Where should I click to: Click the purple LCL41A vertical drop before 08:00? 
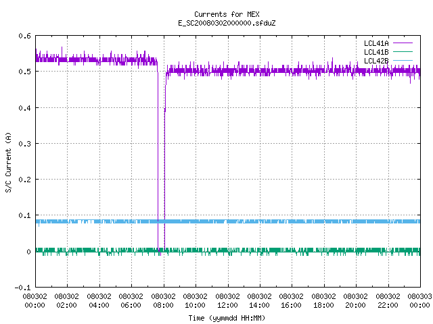(158, 160)
